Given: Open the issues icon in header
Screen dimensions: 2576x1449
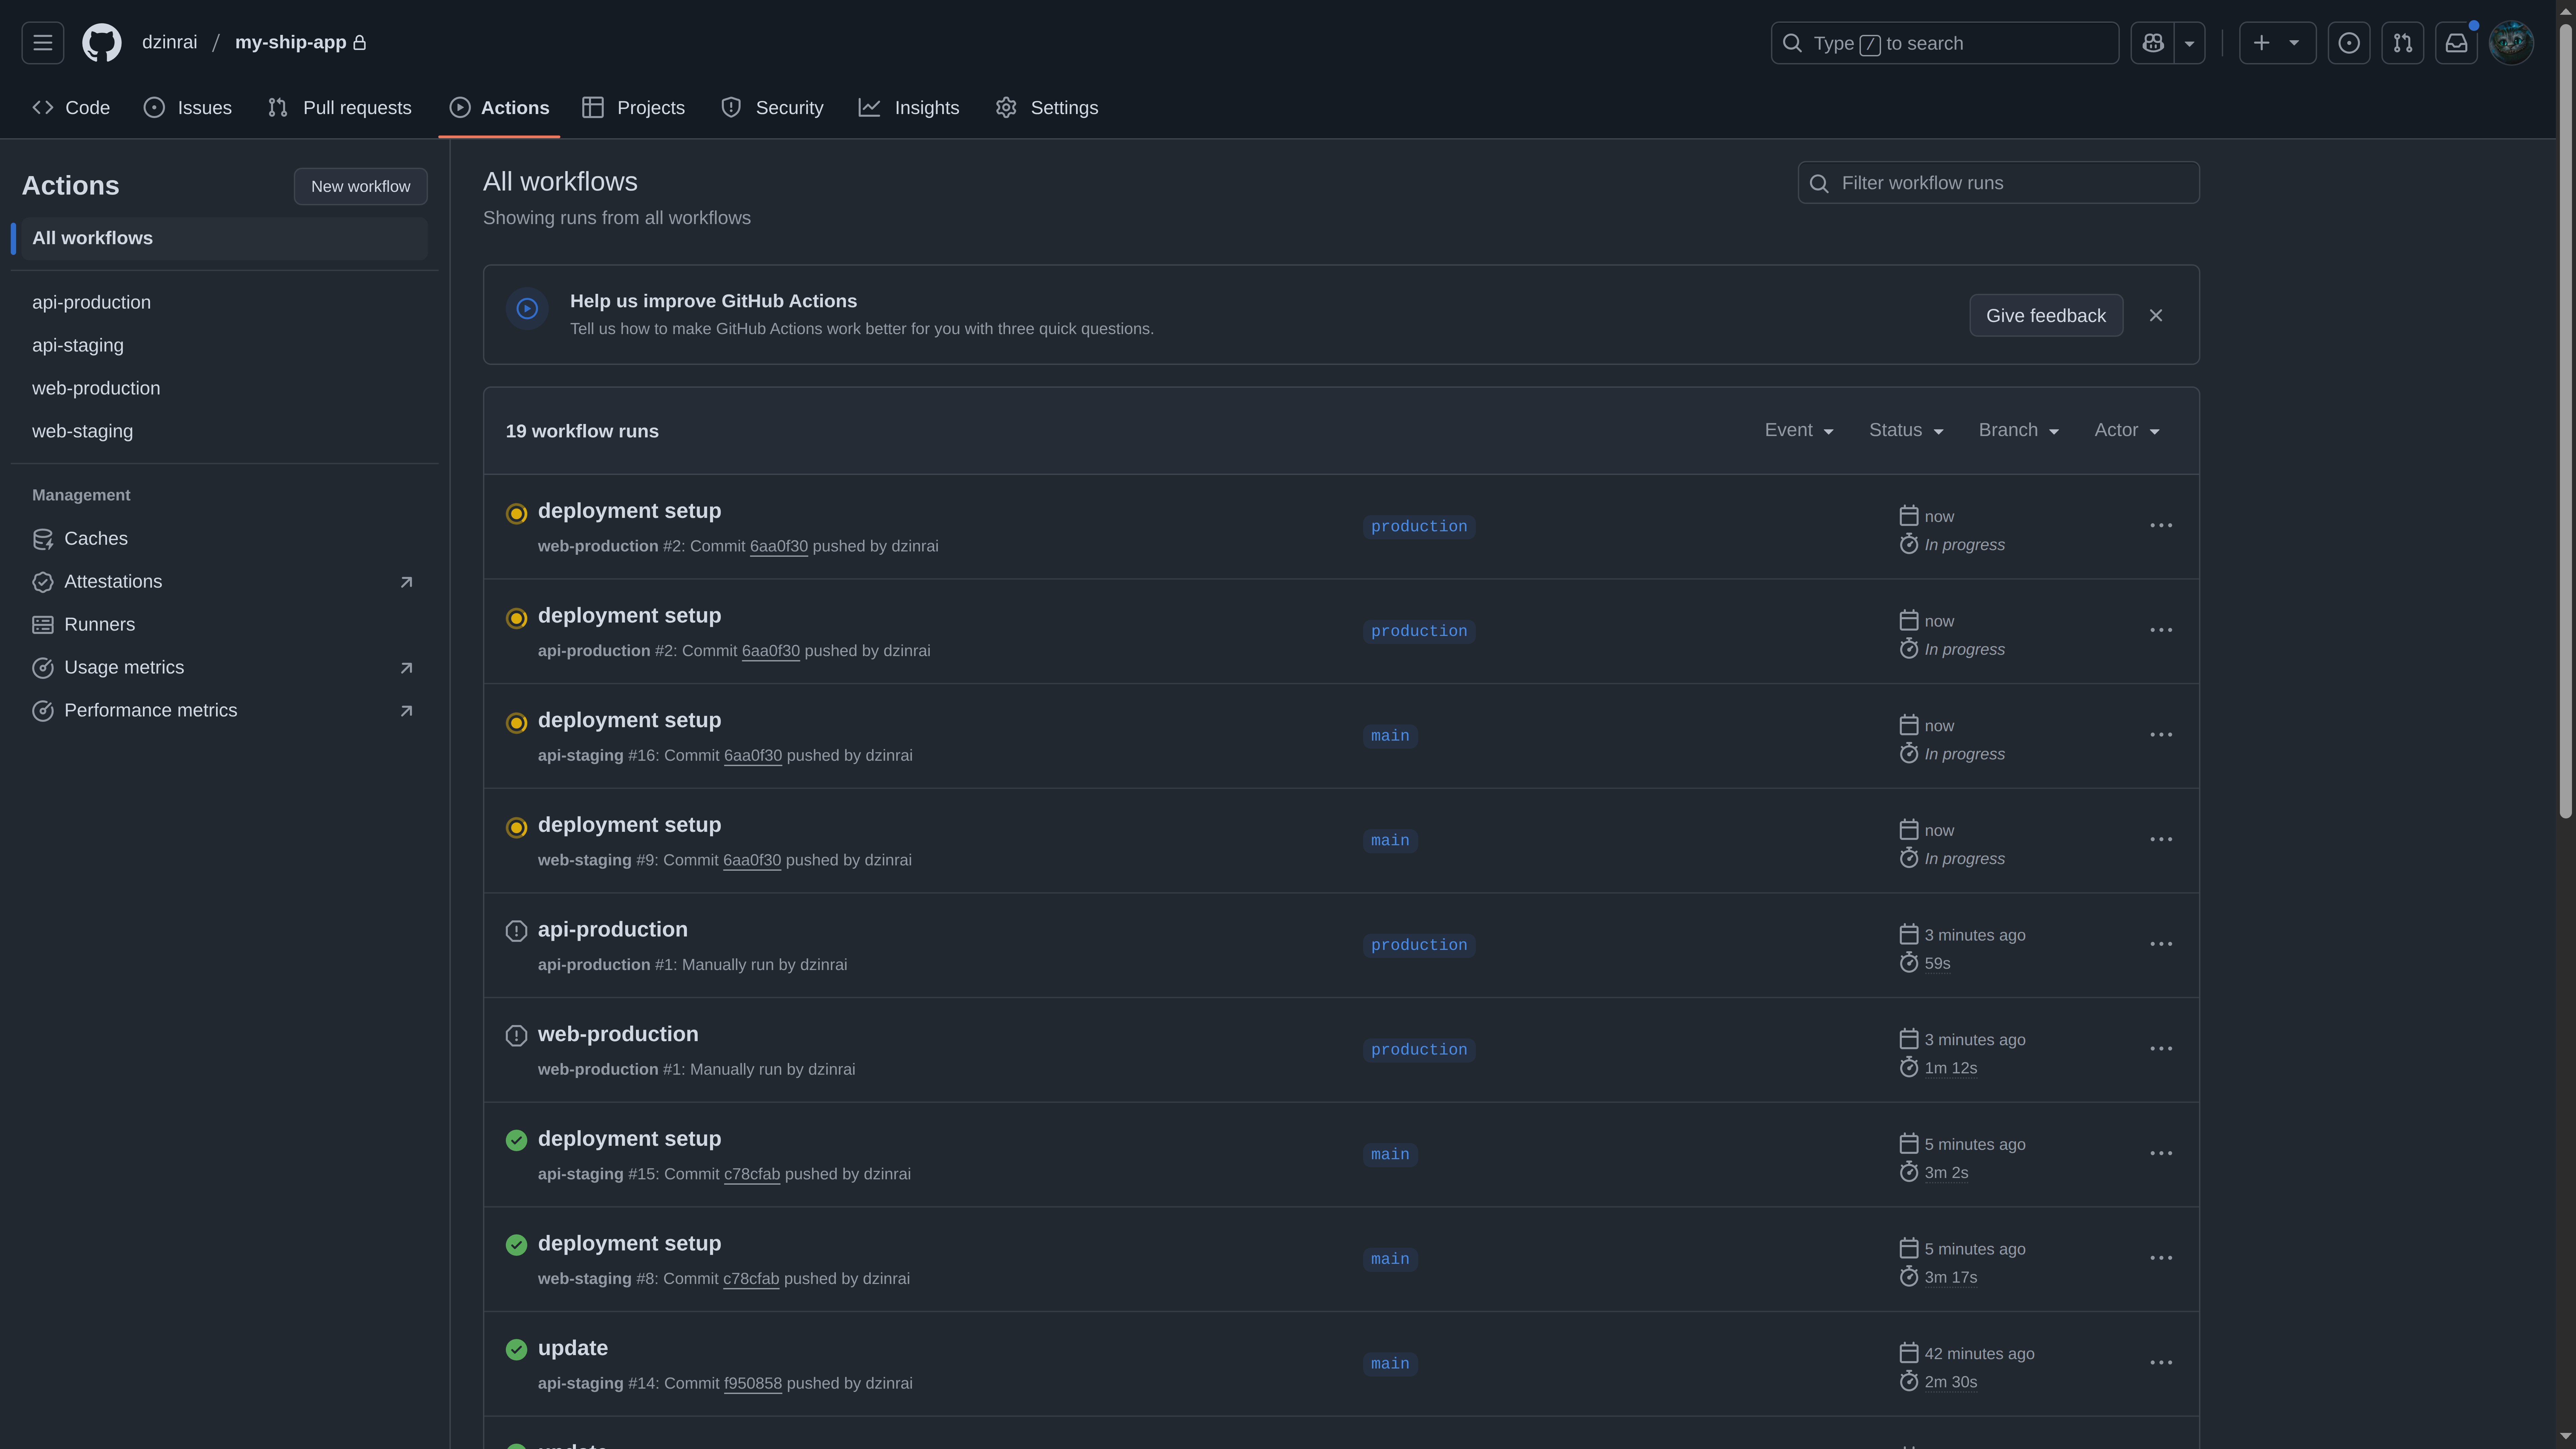Looking at the screenshot, I should [2348, 43].
